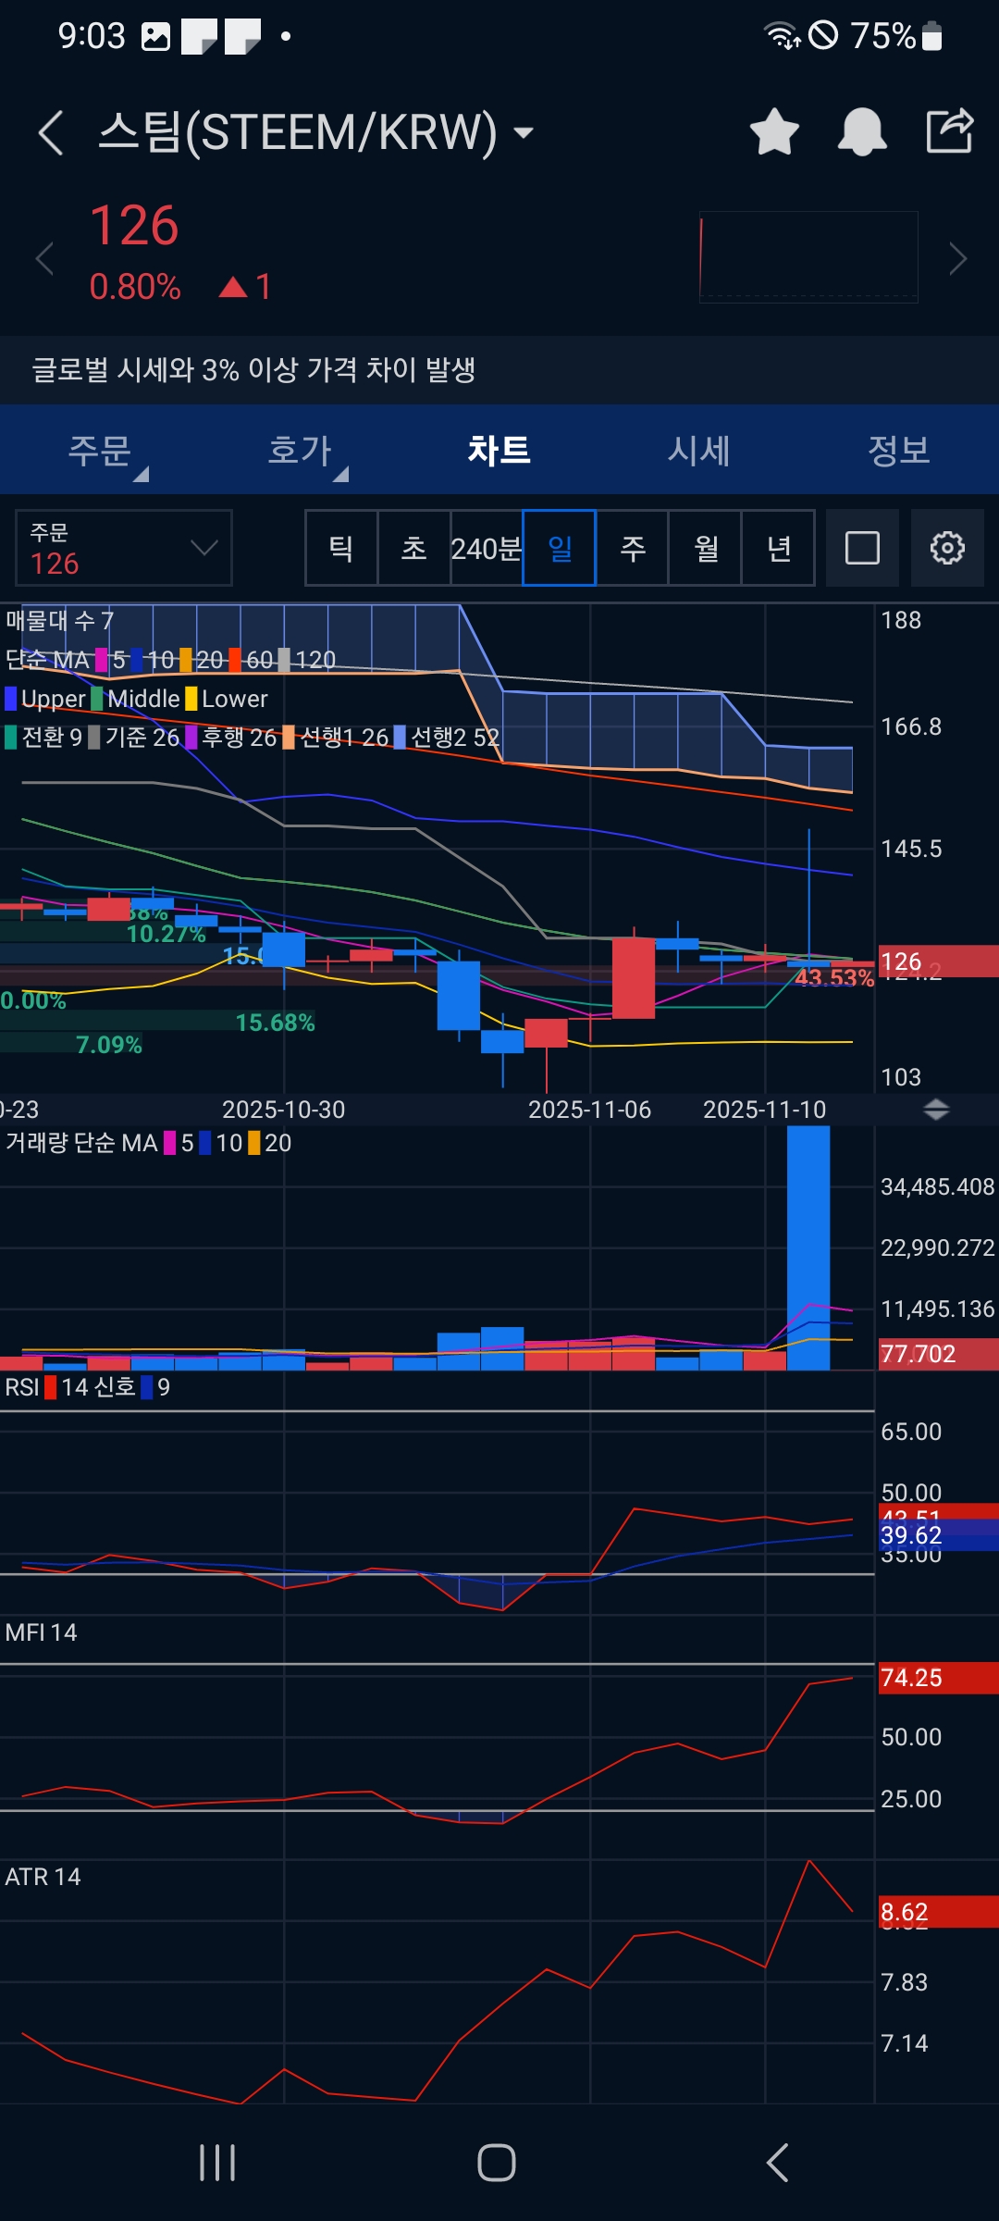Select the 년 yearly interval
The height and width of the screenshot is (2221, 999).
(x=779, y=548)
